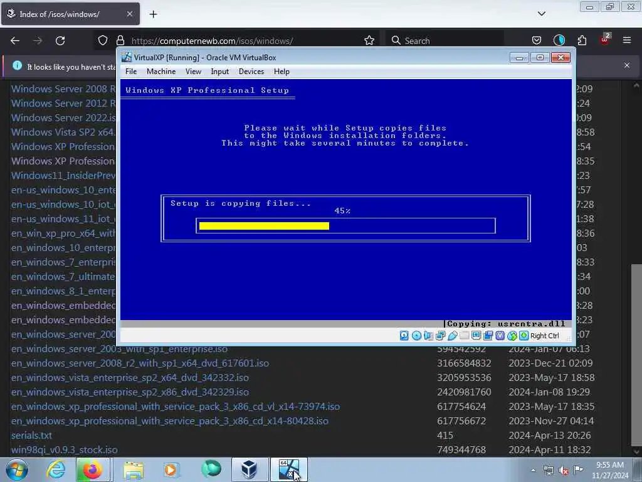Click the padlock site information icon

[120, 41]
